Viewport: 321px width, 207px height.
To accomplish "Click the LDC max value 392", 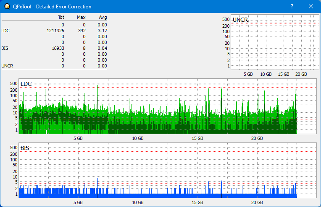I will [82, 31].
